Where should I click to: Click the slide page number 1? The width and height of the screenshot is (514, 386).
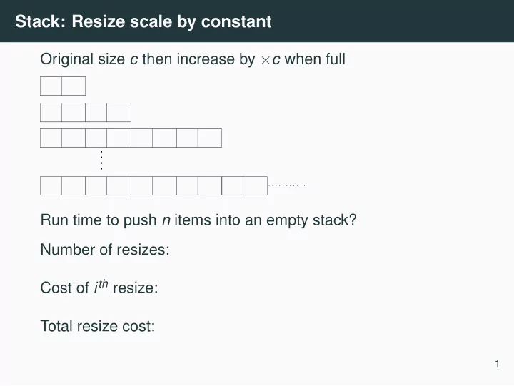pos(498,364)
